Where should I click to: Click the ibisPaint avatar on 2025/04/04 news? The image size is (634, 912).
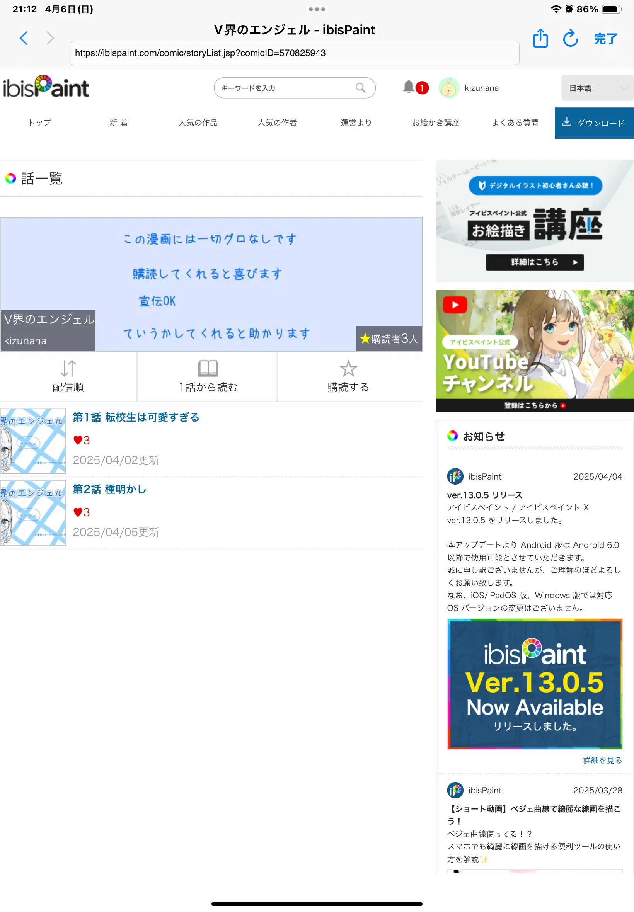(x=455, y=476)
